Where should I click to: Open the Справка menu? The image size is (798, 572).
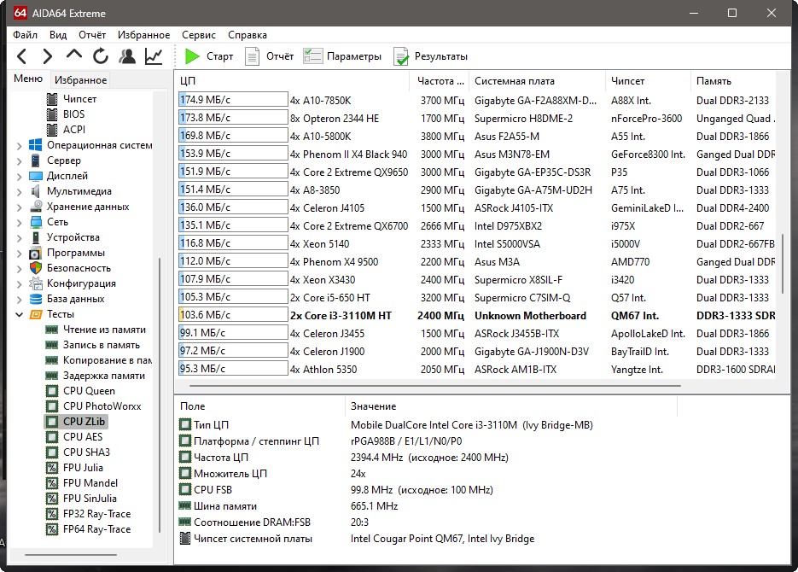pos(248,35)
